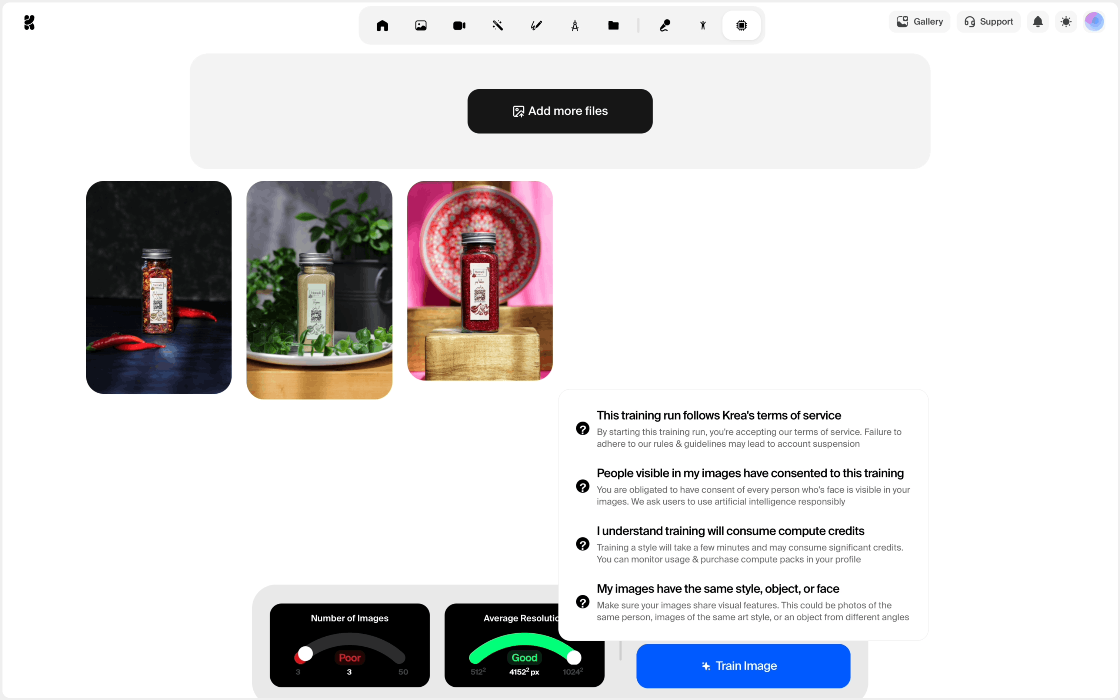Go to Home in navigation bar
The image size is (1120, 700).
point(382,26)
